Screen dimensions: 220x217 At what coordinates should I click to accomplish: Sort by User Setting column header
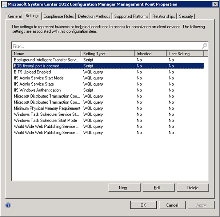185,54
